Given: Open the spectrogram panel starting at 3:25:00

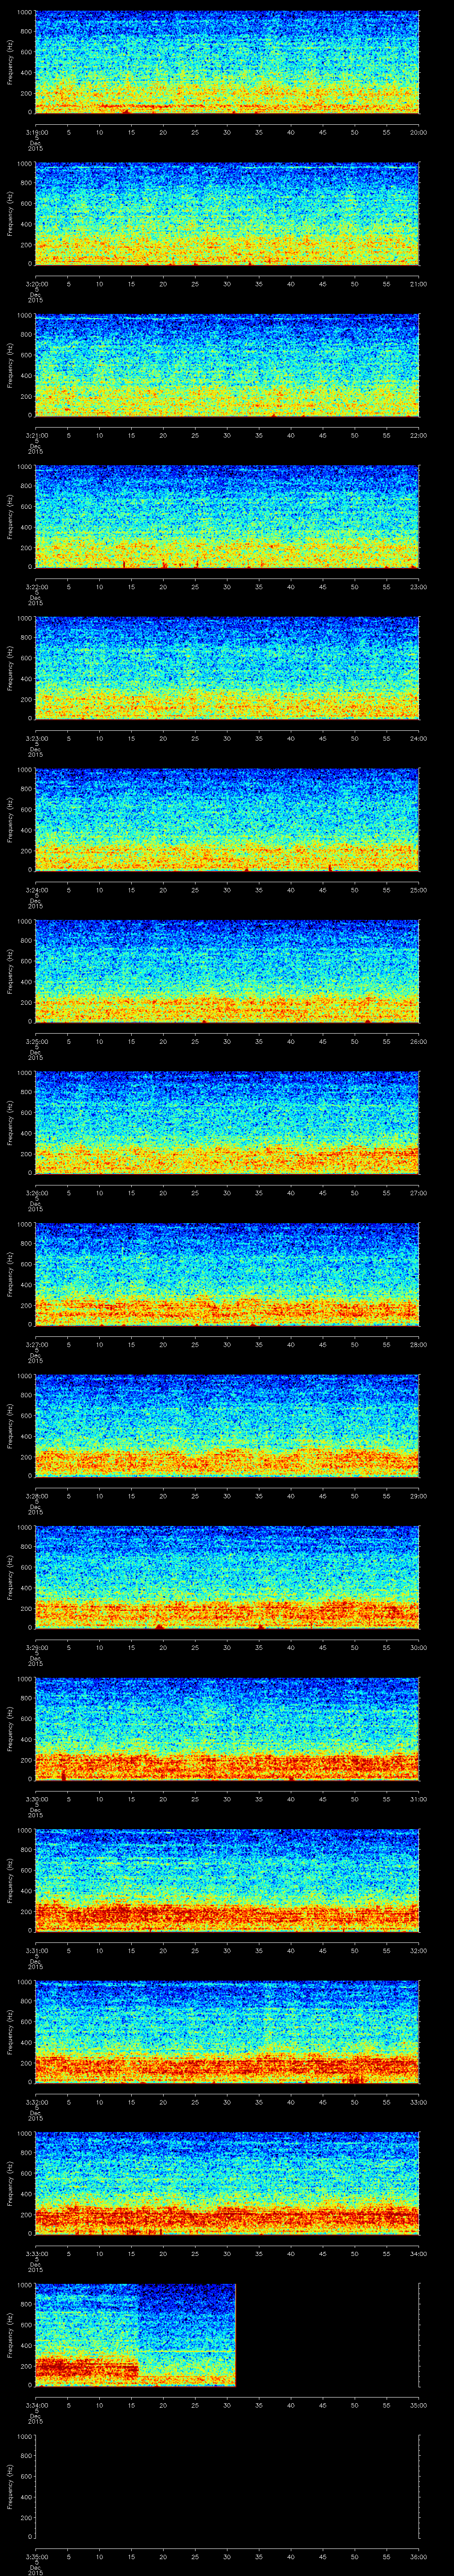Looking at the screenshot, I should tap(227, 970).
